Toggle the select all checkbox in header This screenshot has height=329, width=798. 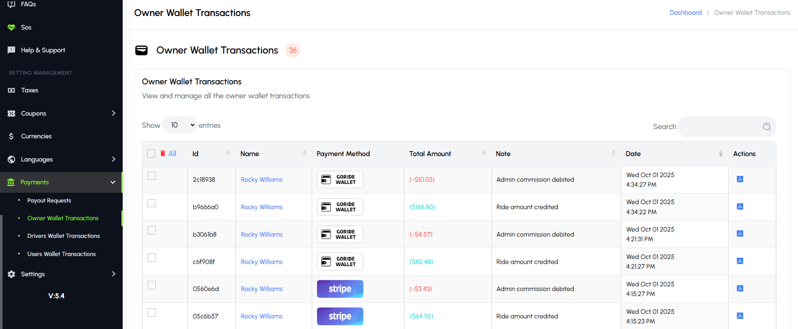click(151, 154)
